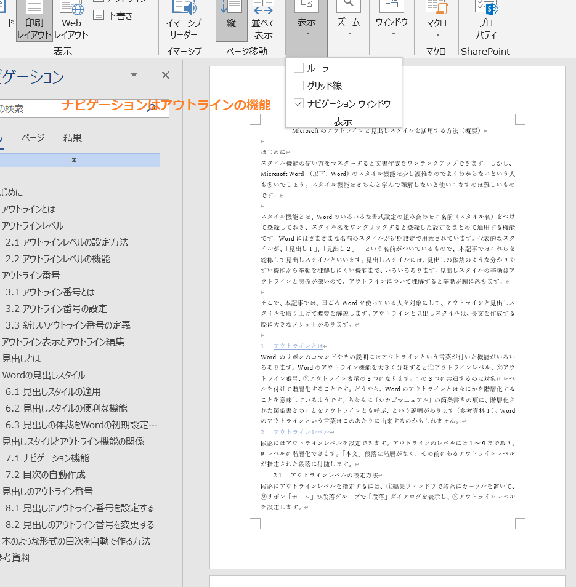The height and width of the screenshot is (587, 576).
Task: Go to 見出しスタイルとアウトライン機能の関係
Action: pyautogui.click(x=73, y=441)
